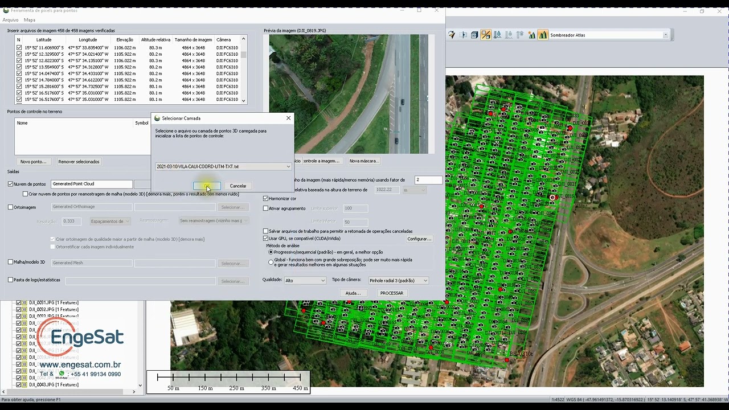Click the feature icon next to DJI_0043.JPG
This screenshot has height=410, width=729.
point(25,384)
